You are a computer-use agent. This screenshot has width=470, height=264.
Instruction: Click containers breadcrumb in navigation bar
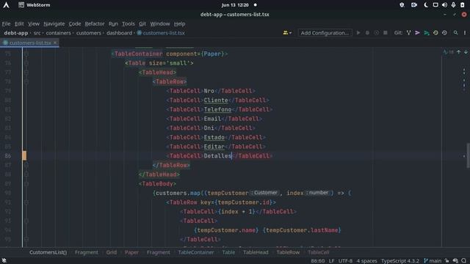point(59,33)
